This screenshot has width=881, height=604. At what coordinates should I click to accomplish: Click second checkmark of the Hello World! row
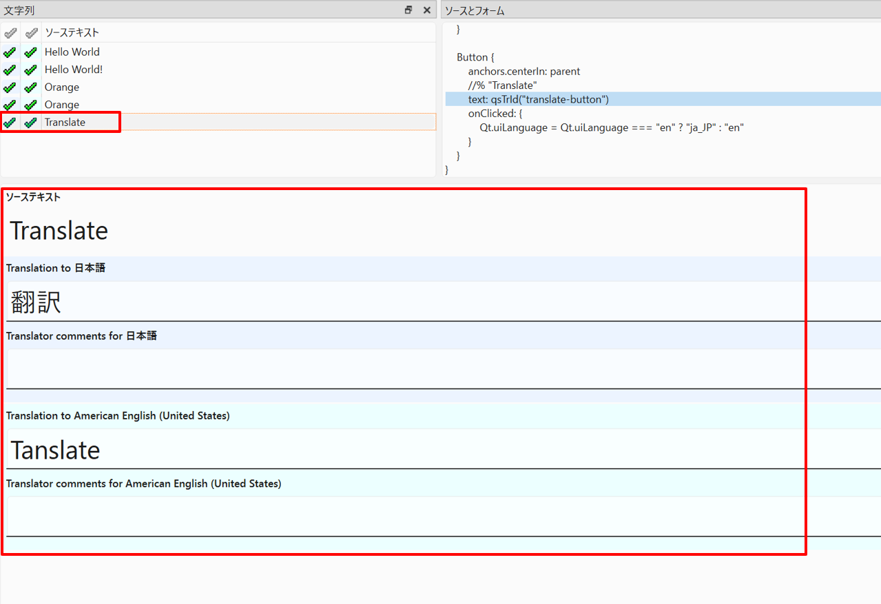[x=30, y=70]
